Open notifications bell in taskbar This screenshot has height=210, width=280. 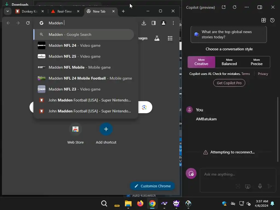coord(273,203)
